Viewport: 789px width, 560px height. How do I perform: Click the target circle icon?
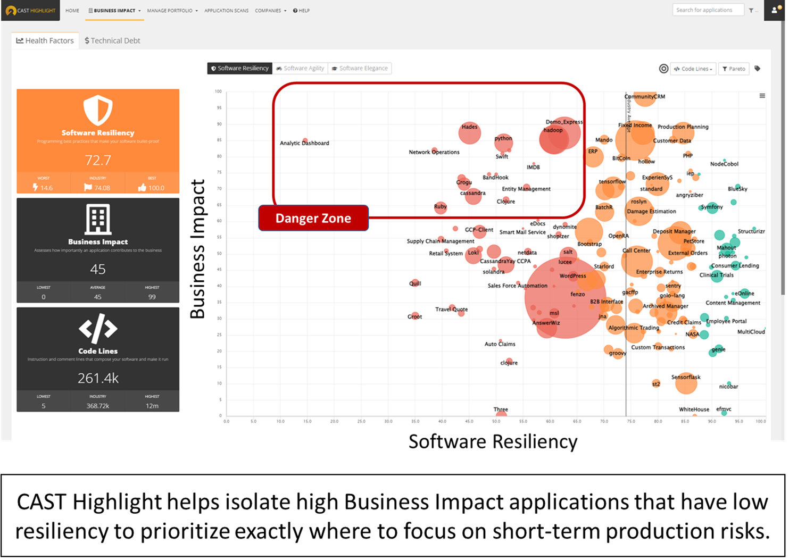pyautogui.click(x=663, y=69)
